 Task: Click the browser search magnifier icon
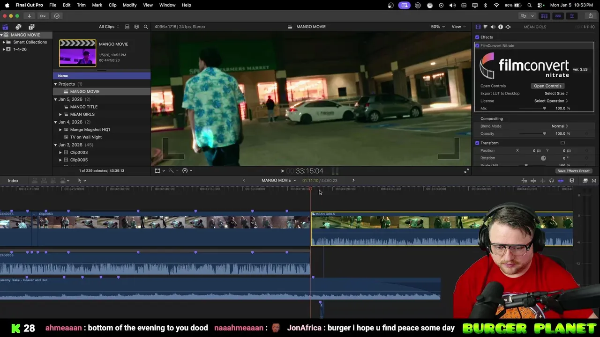146,27
